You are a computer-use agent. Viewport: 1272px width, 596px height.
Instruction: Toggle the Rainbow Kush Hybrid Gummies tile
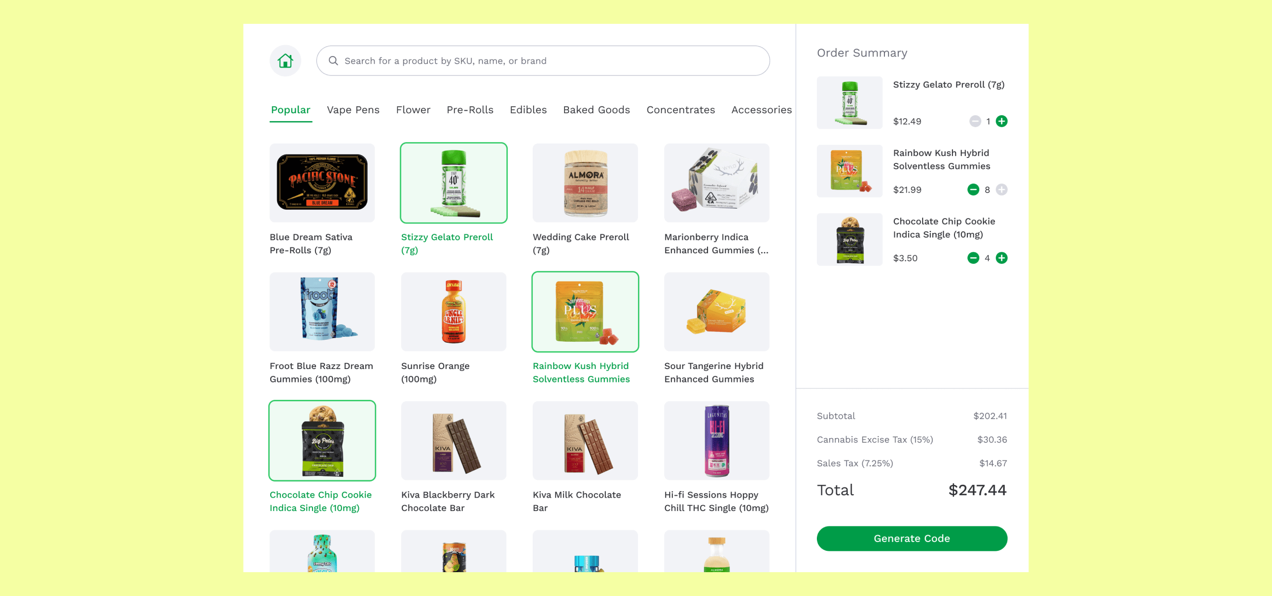tap(585, 329)
